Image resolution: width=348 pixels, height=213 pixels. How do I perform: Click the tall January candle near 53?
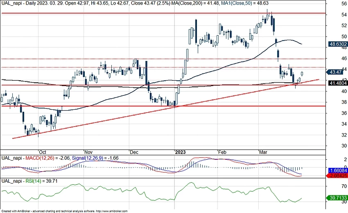(x=196, y=32)
